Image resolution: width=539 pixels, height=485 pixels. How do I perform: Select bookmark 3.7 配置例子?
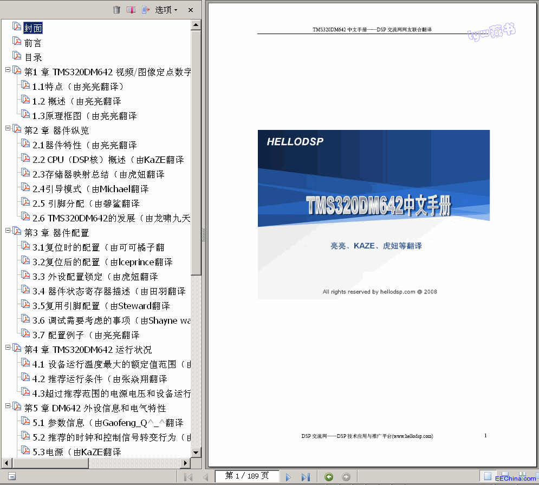point(86,335)
